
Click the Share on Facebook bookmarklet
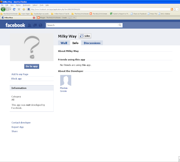[x=139, y=14]
